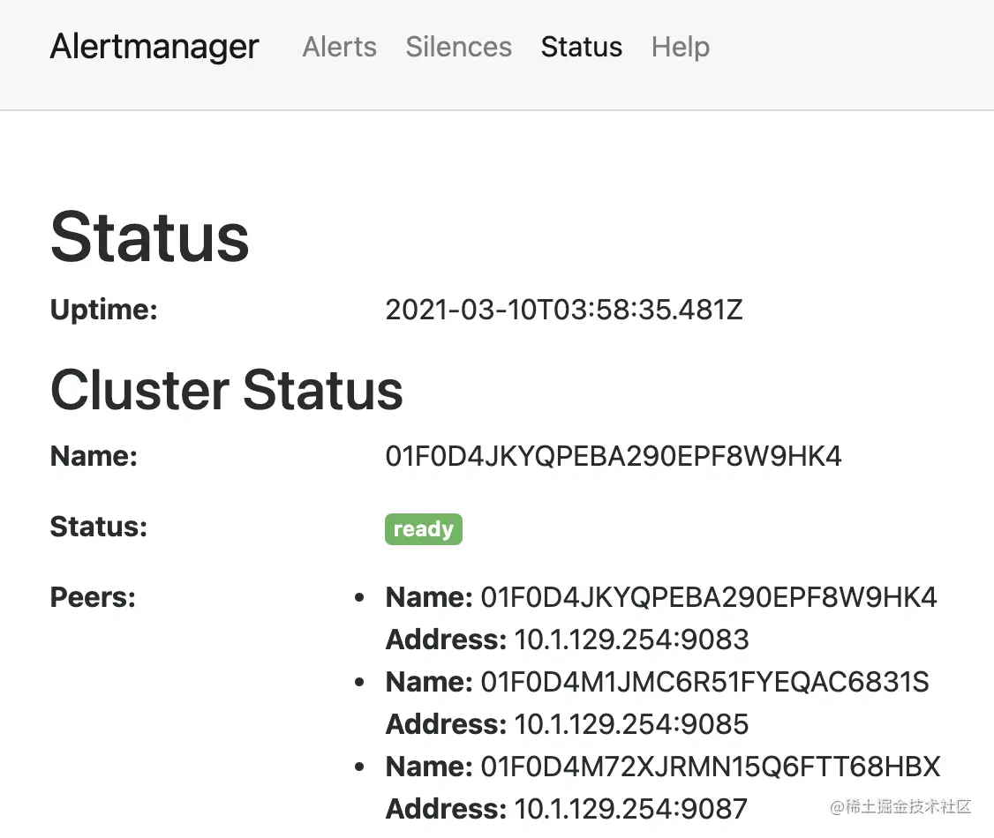Click address 10.1.129.254:9085
Viewport: 994px width, 838px height.
click(630, 724)
